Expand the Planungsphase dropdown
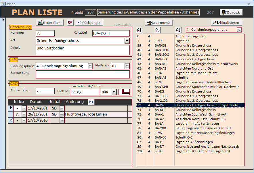This screenshot has width=254, height=173. click(x=90, y=66)
